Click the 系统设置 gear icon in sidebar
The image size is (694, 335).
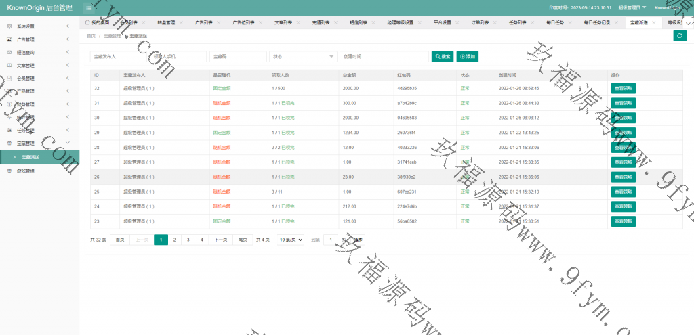coord(9,26)
